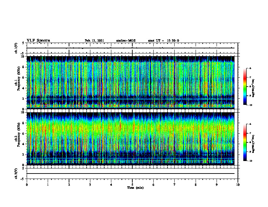Click the "VLF Spectra" plot title
This screenshot has height=207, width=268.
(x=38, y=41)
